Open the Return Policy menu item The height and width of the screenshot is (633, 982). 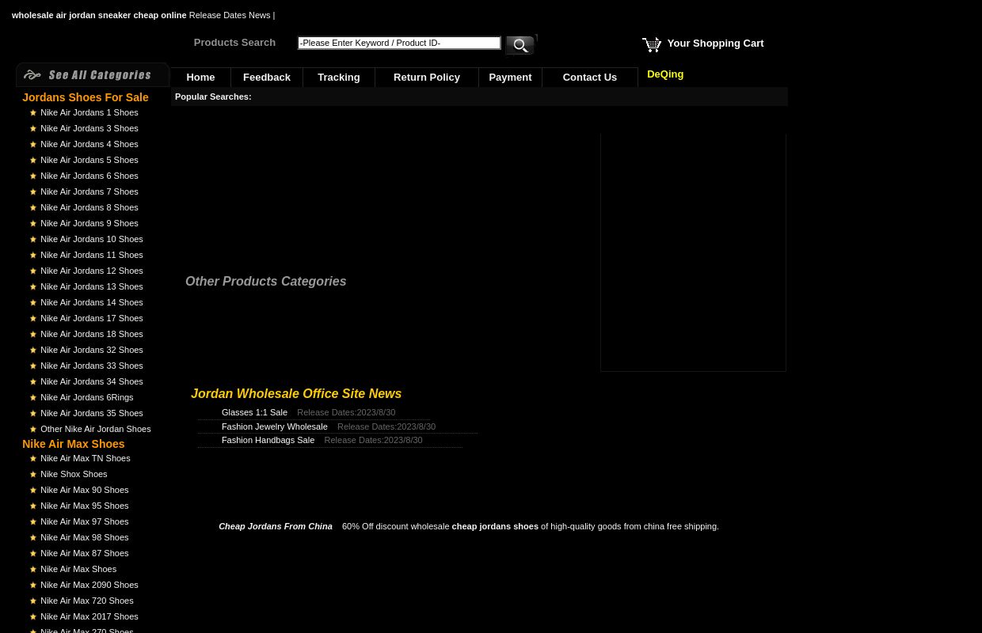tap(427, 77)
